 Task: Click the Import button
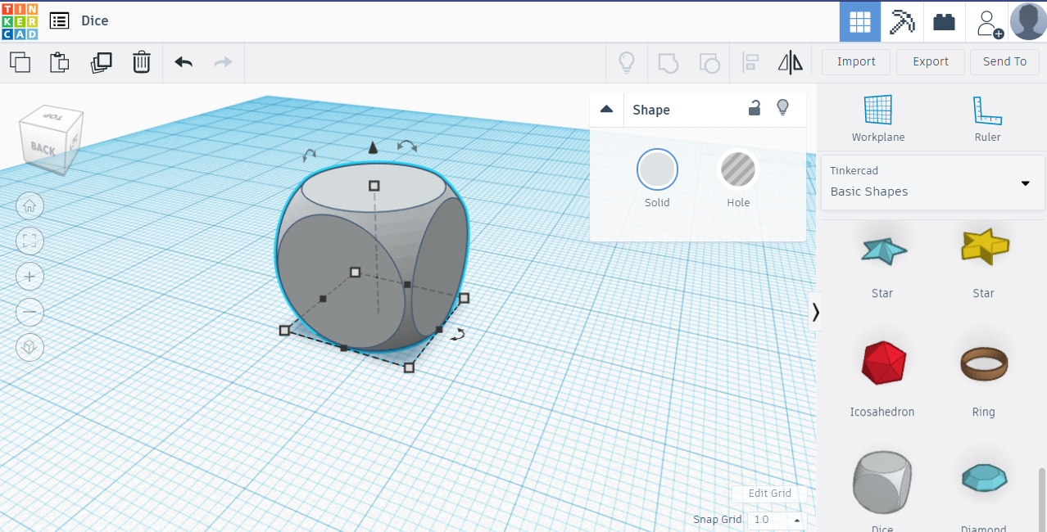pyautogui.click(x=856, y=61)
